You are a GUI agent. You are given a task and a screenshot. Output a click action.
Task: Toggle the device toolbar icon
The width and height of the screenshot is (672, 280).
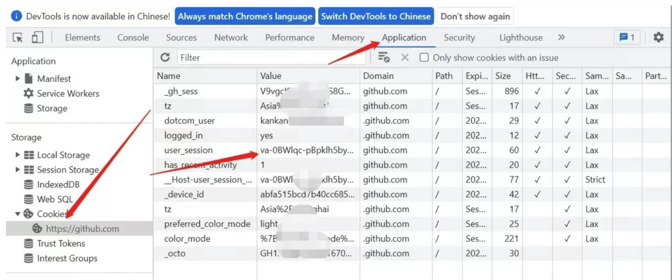point(37,37)
